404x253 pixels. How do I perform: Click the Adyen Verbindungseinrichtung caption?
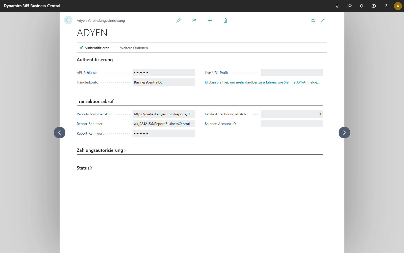pos(101,20)
